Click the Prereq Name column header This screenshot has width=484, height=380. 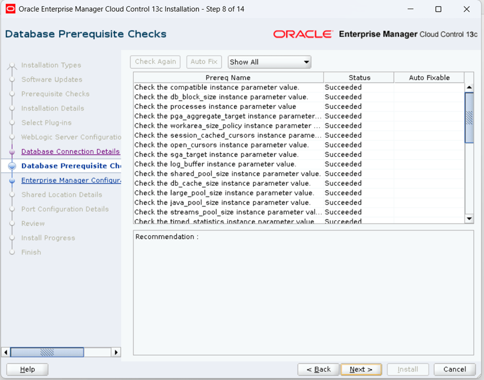(x=228, y=78)
